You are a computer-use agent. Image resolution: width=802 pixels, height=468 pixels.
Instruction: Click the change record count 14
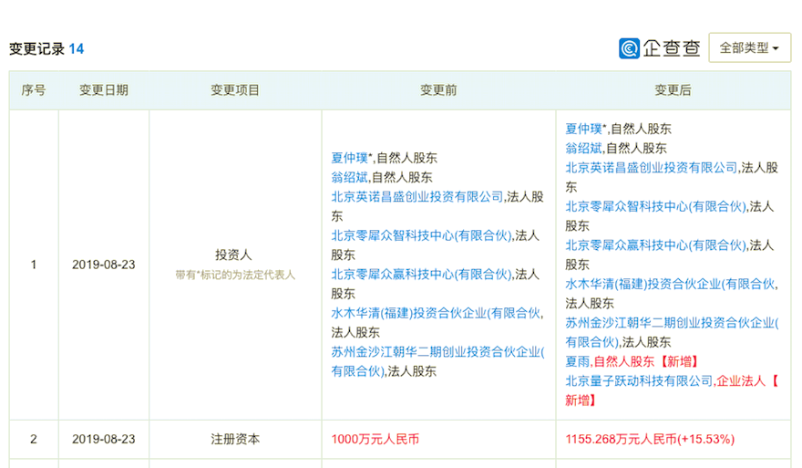pyautogui.click(x=77, y=49)
